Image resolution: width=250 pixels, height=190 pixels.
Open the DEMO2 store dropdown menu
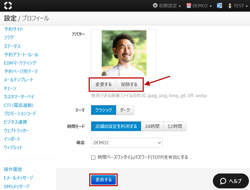(199, 6)
